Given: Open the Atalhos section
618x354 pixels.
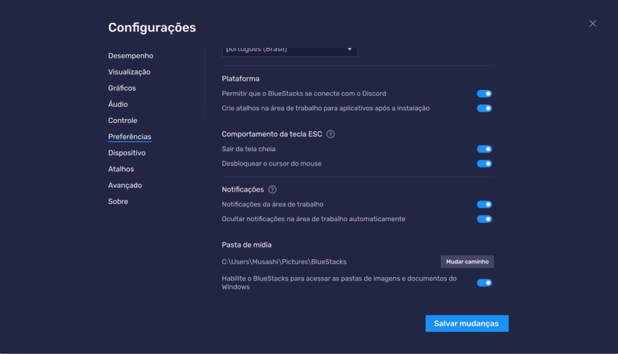Looking at the screenshot, I should coord(120,169).
